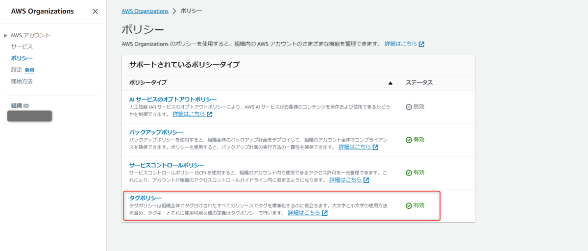Open サービス in the sidebar

coord(22,47)
